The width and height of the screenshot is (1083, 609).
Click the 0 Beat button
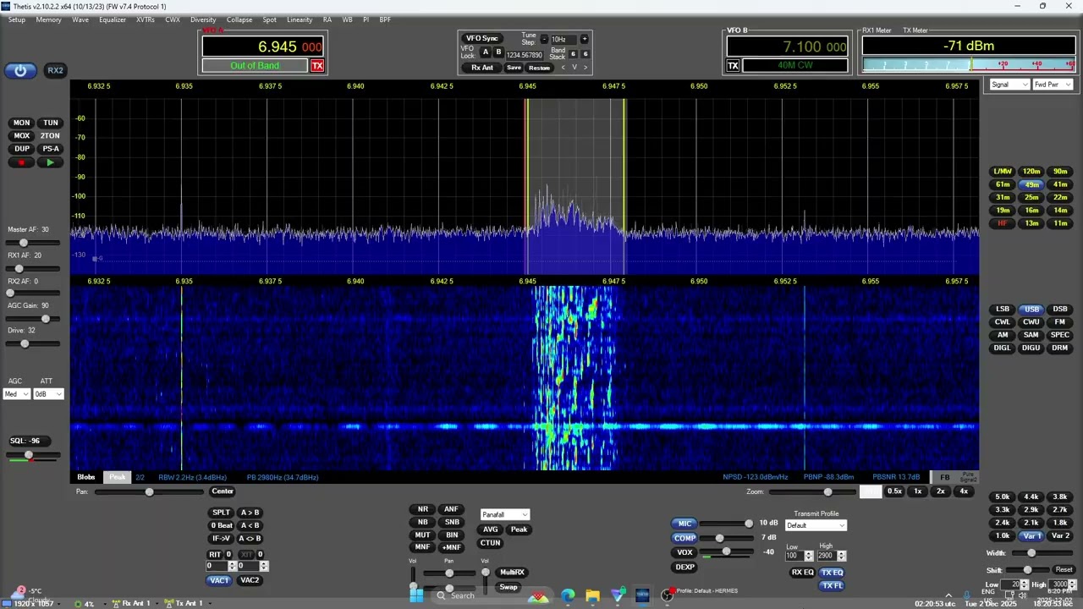coord(221,525)
